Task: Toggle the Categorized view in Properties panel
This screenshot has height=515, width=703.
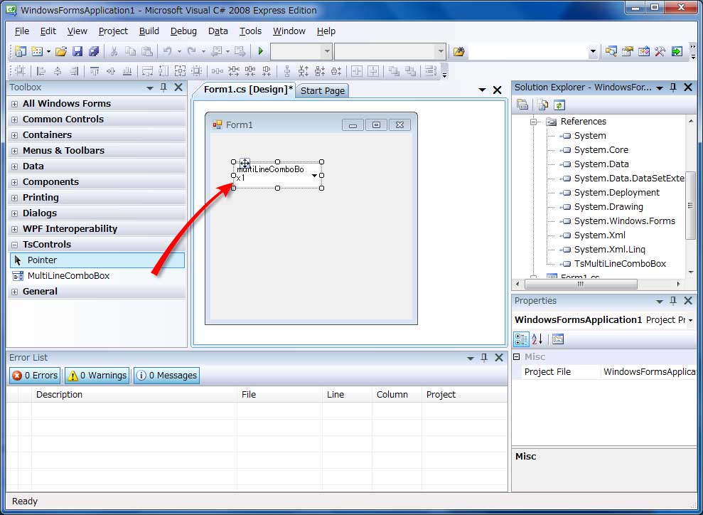Action: 522,339
